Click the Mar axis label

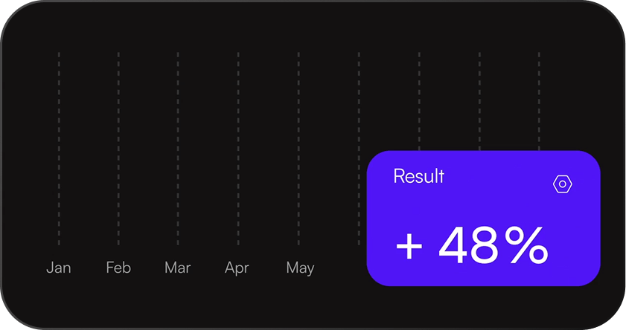[x=178, y=268]
